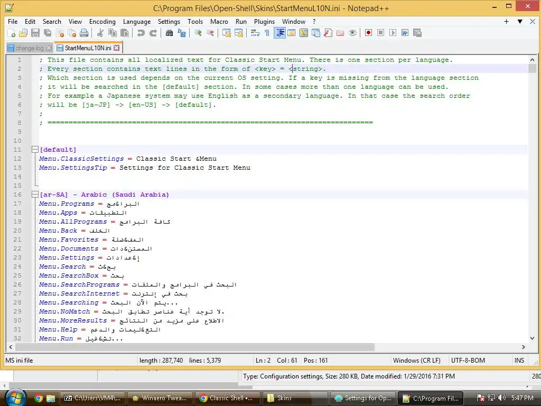Viewport: 541px width, 406px height.
Task: Paste clipboard with toolbar Paste icon
Action: tap(125, 33)
